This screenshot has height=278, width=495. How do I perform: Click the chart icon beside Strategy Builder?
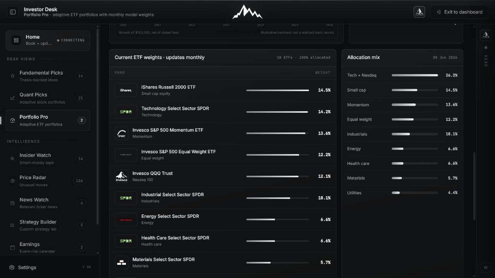point(12,225)
